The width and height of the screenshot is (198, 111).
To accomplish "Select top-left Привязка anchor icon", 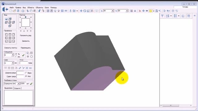I will pos(6,34).
